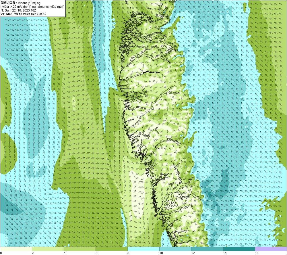The height and width of the screenshot is (255, 287).
Task: Click the purple legend swatch above 16
Action: pos(271,249)
